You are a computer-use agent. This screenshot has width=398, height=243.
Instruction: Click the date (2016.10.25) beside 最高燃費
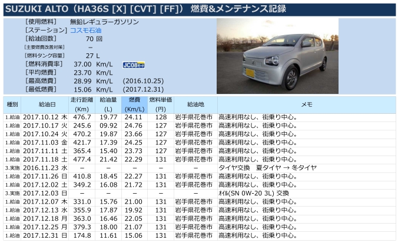[x=143, y=81]
